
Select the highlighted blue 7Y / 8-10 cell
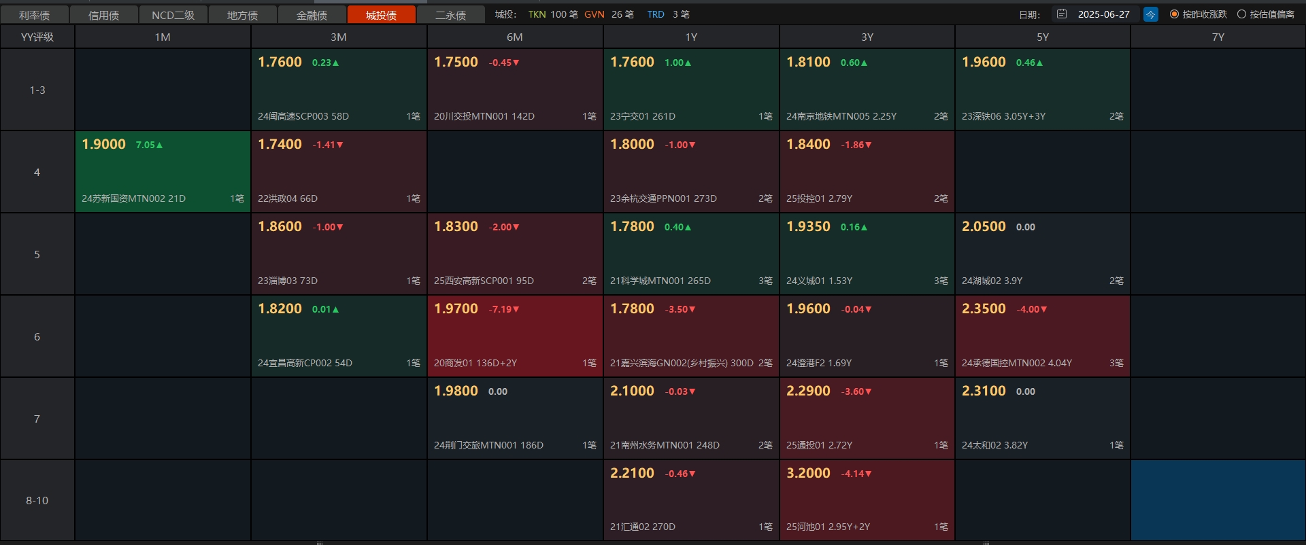tap(1218, 500)
